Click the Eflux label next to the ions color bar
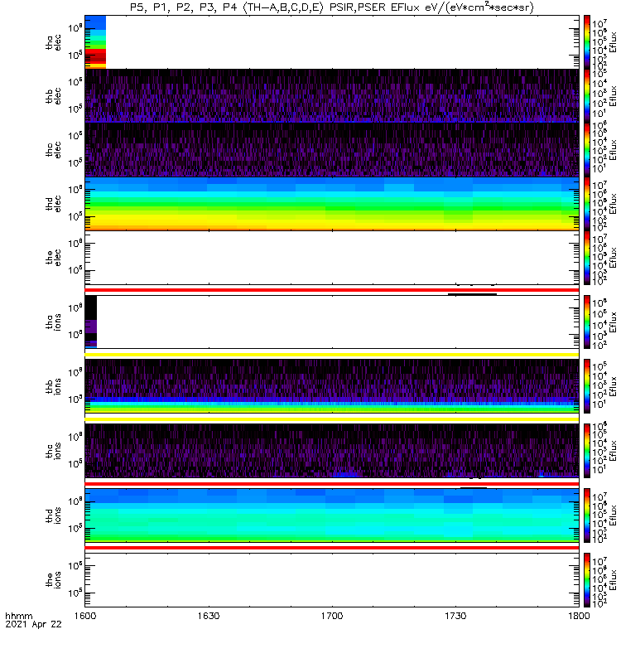Screen dimensions: 621x663 pos(613,579)
